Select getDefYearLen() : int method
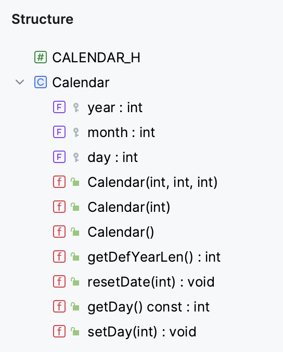 (x=154, y=257)
